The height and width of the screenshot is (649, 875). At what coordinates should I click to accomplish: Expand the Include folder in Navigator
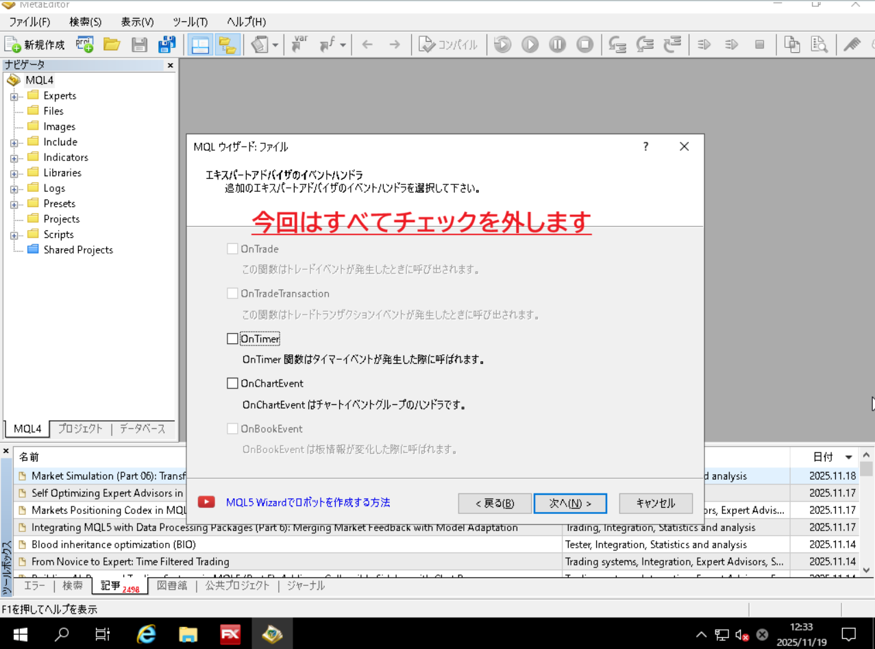click(x=14, y=142)
